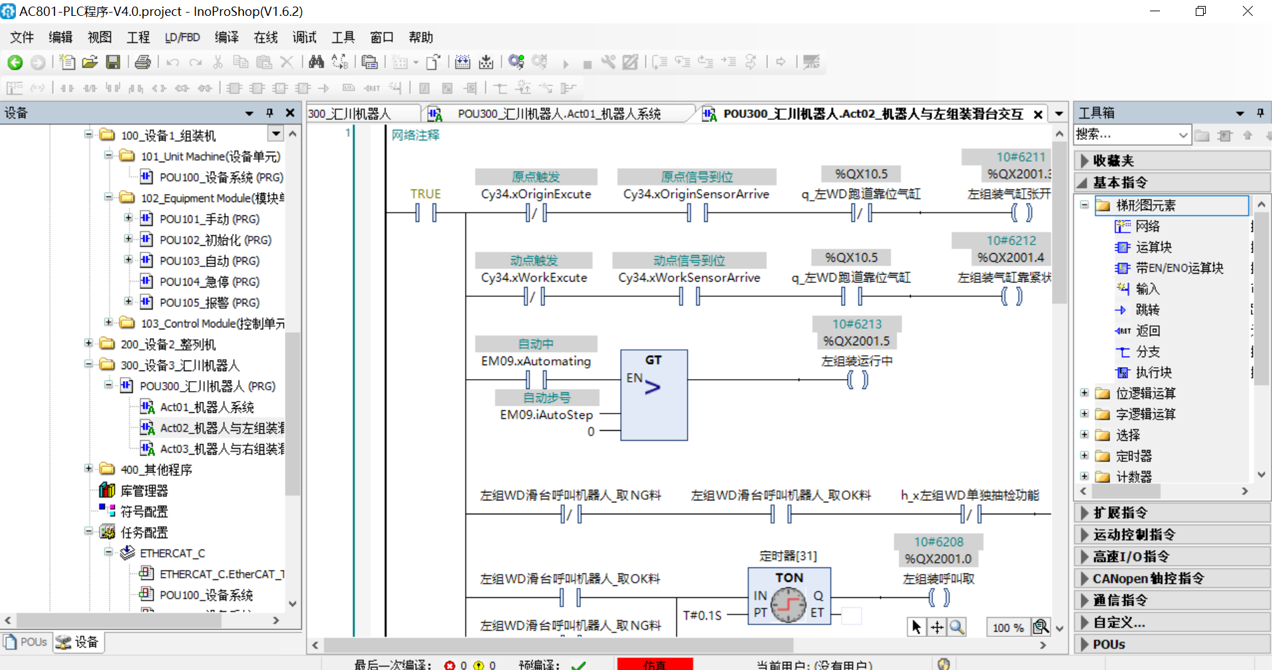1272x670 pixels.
Task: Activate the pan crosshair tool in editor
Action: 936,627
